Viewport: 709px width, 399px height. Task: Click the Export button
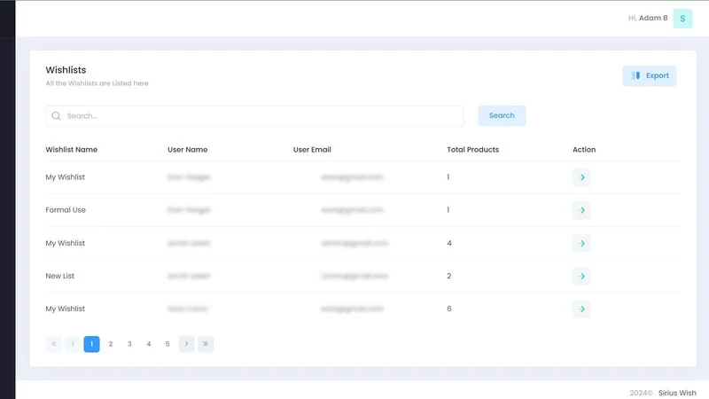tap(650, 75)
